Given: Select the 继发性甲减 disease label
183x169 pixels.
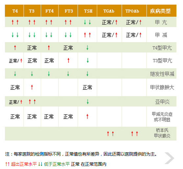Looking at the screenshot, I should pyautogui.click(x=162, y=74).
